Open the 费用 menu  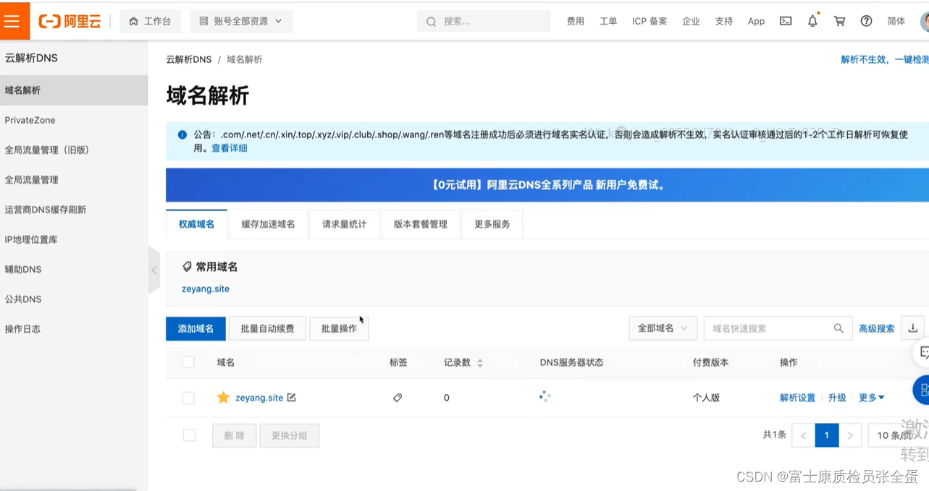[x=575, y=22]
